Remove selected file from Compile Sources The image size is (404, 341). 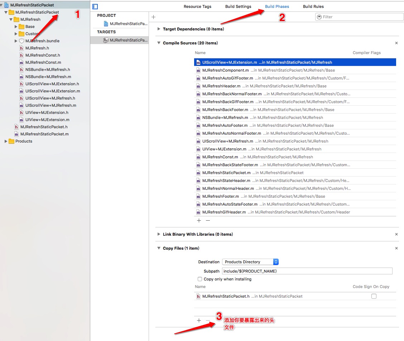coord(208,220)
